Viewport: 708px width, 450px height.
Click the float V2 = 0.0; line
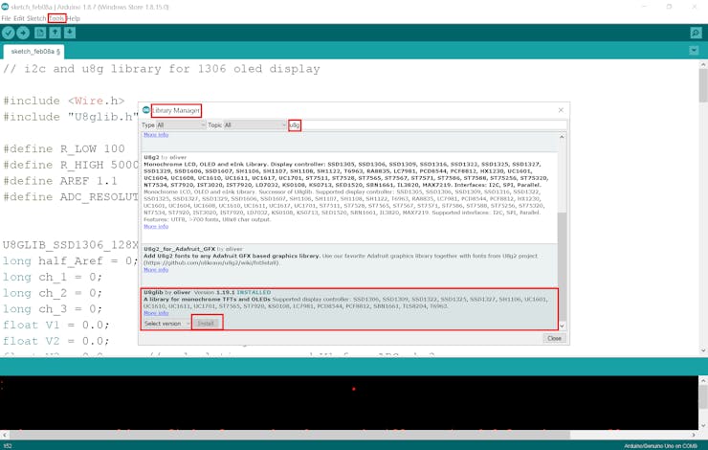(x=56, y=341)
